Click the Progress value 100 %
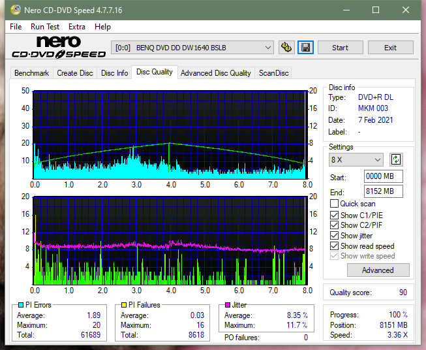This screenshot has width=426, height=350. click(399, 315)
